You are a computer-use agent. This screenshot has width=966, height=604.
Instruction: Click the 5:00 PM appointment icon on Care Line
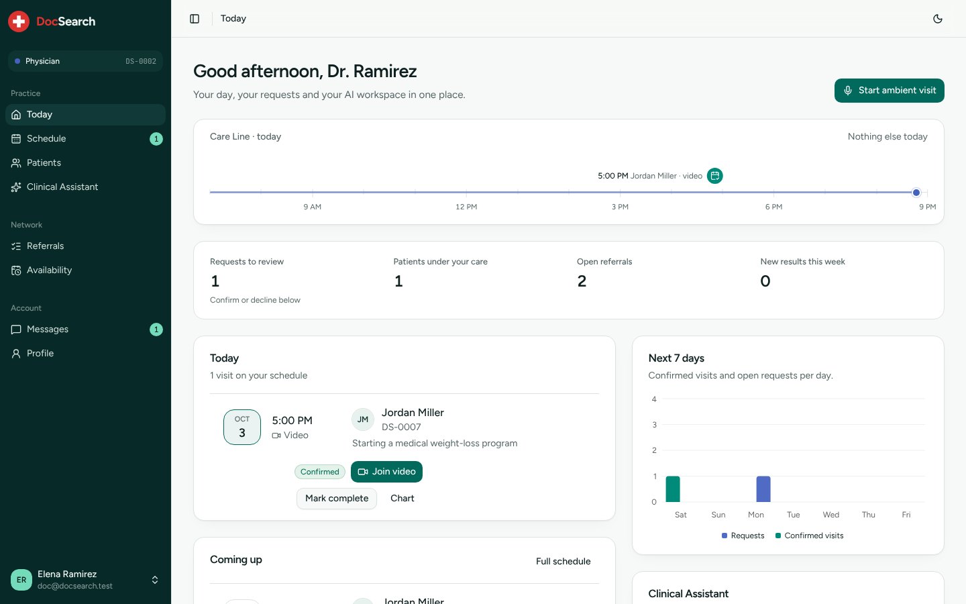(x=715, y=176)
